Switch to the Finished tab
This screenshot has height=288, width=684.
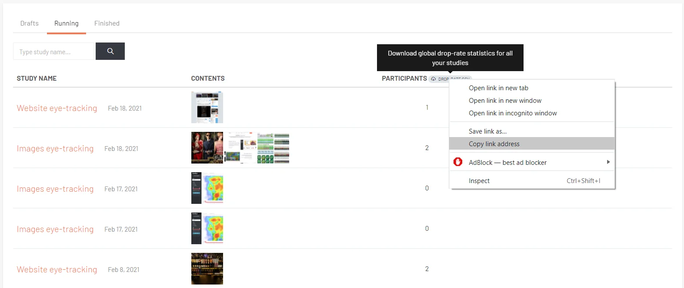[107, 23]
